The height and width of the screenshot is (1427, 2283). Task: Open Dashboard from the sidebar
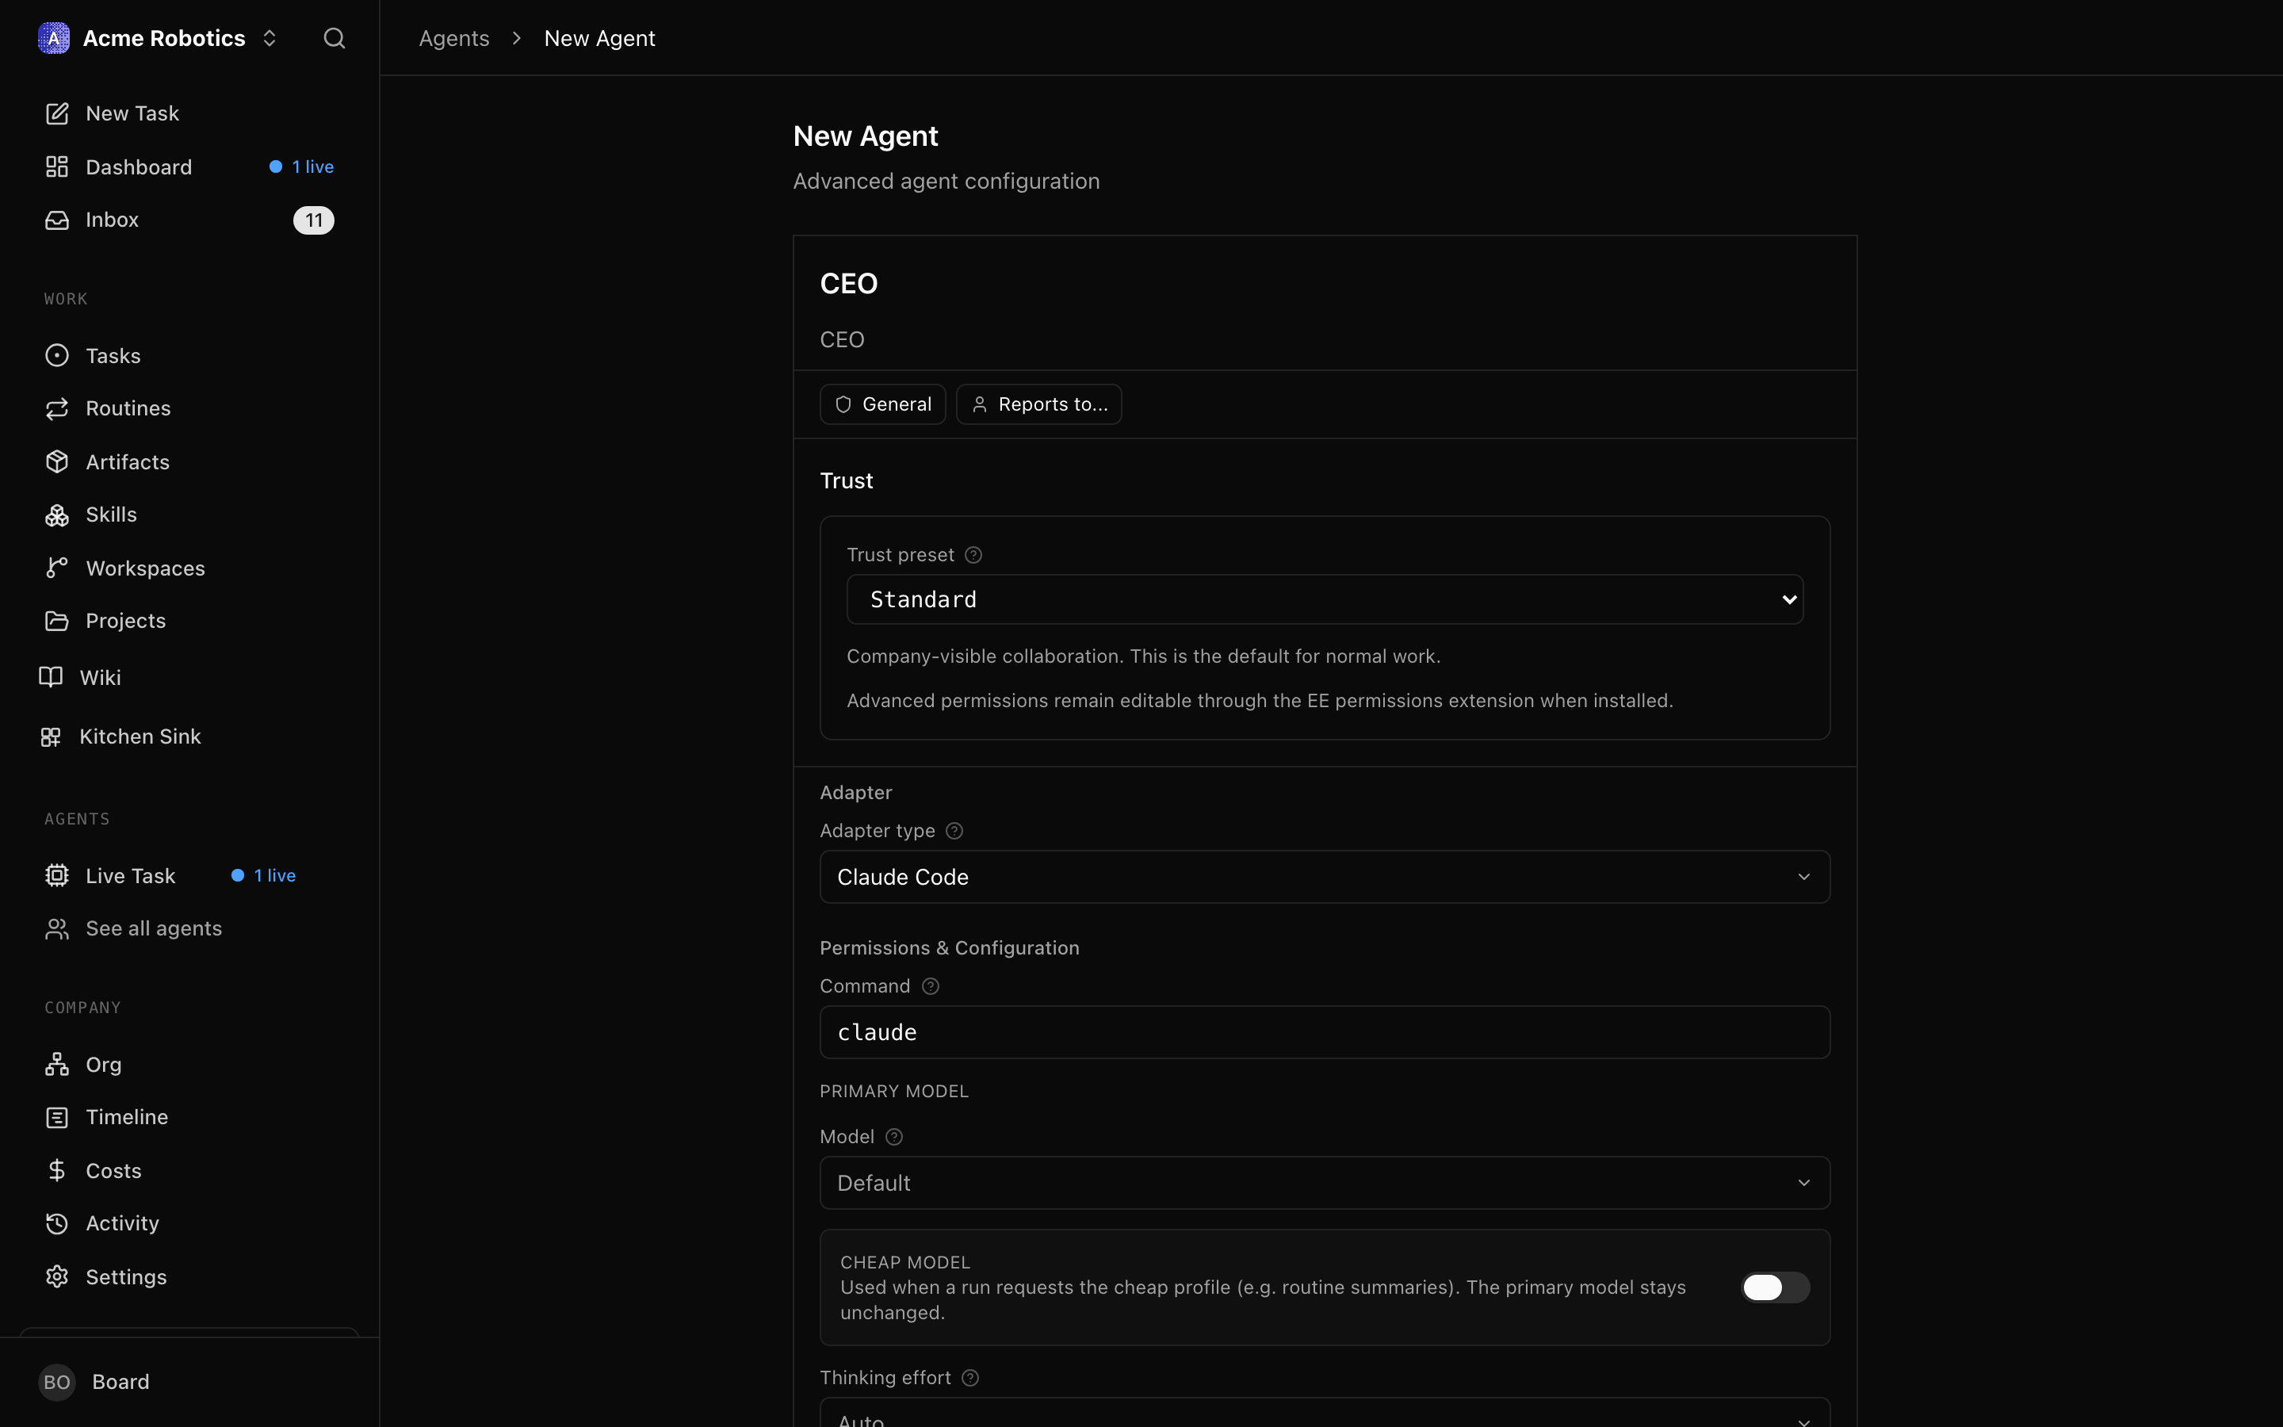(x=139, y=167)
